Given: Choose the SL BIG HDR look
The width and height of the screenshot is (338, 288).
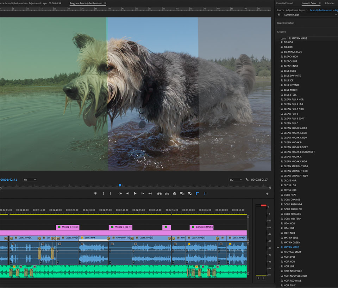Looking at the screenshot, I should pyautogui.click(x=287, y=42).
